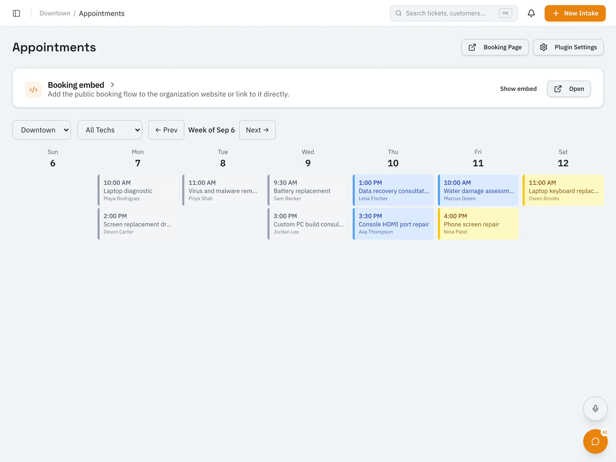The height and width of the screenshot is (462, 616).
Task: Open Laptop keyboard replacement for Owen Brooks
Action: [563, 190]
